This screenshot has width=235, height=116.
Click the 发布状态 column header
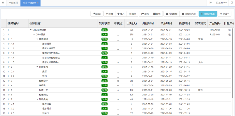pyautogui.click(x=105, y=23)
